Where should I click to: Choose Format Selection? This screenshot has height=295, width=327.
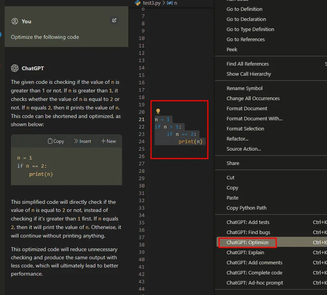tap(245, 128)
